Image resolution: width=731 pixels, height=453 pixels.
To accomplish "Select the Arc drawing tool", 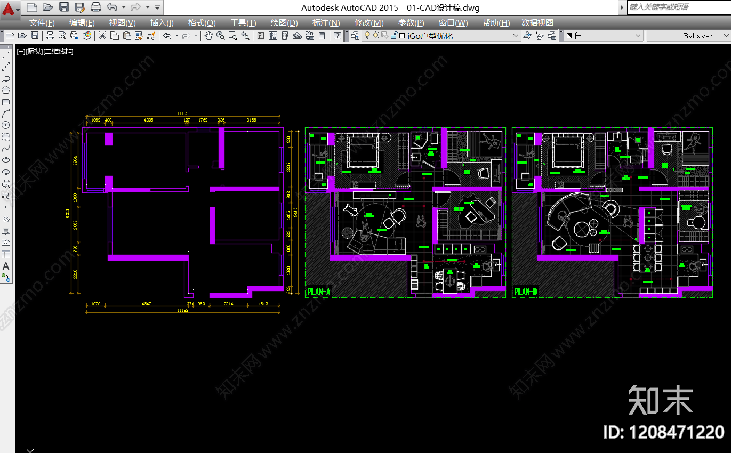I will [x=6, y=114].
